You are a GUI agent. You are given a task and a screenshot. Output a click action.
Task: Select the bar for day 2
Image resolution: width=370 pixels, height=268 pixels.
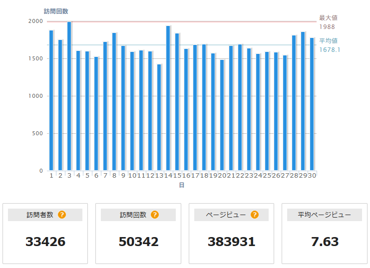tap(60, 105)
